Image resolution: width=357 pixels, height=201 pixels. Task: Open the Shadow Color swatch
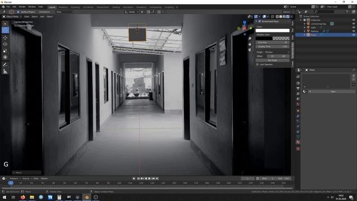point(273,39)
